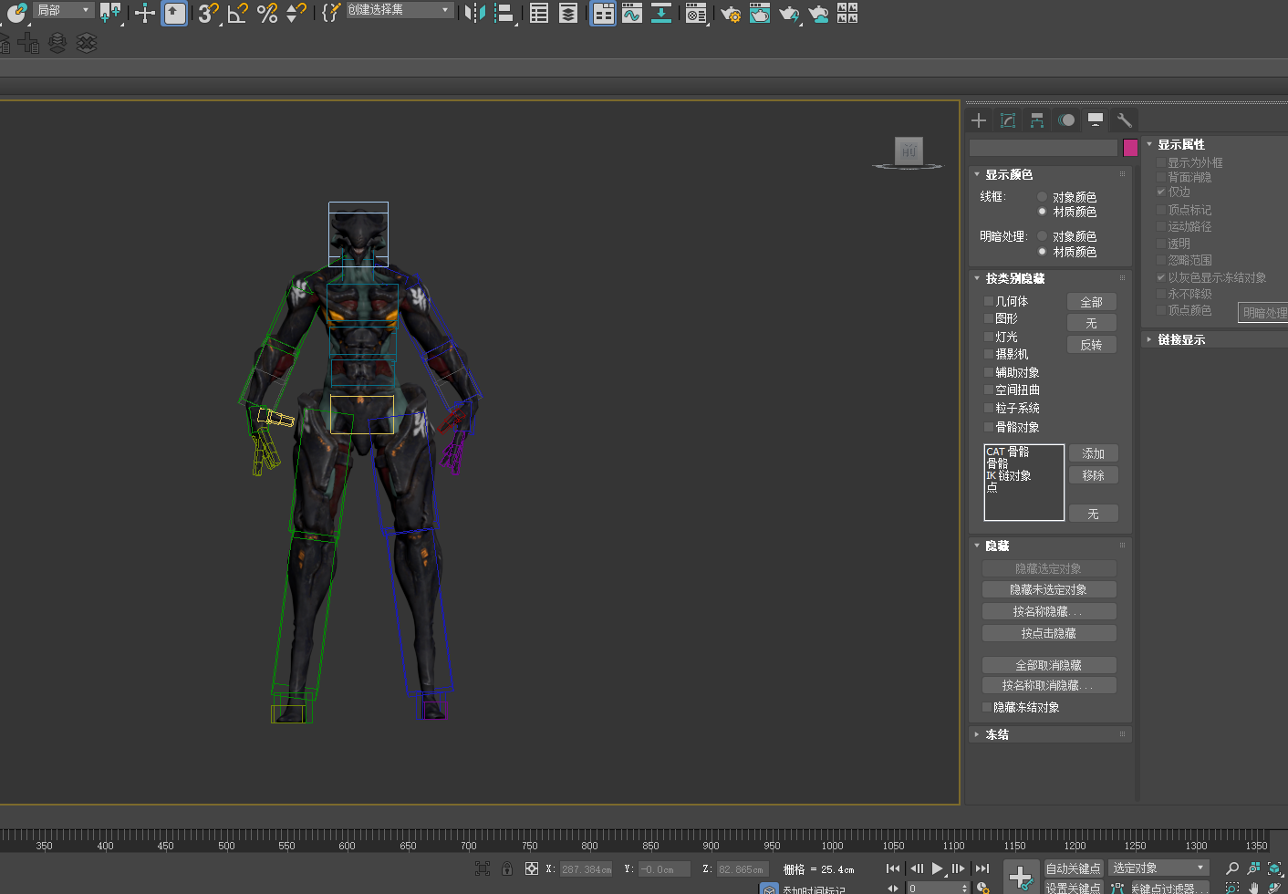This screenshot has height=894, width=1288.
Task: Click the 隐藏未选定对象 button
Action: click(x=1048, y=590)
